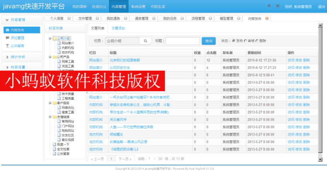The image size is (327, 172).
Task: Open 公共留言 in the sidebar
Action: coord(17,46)
